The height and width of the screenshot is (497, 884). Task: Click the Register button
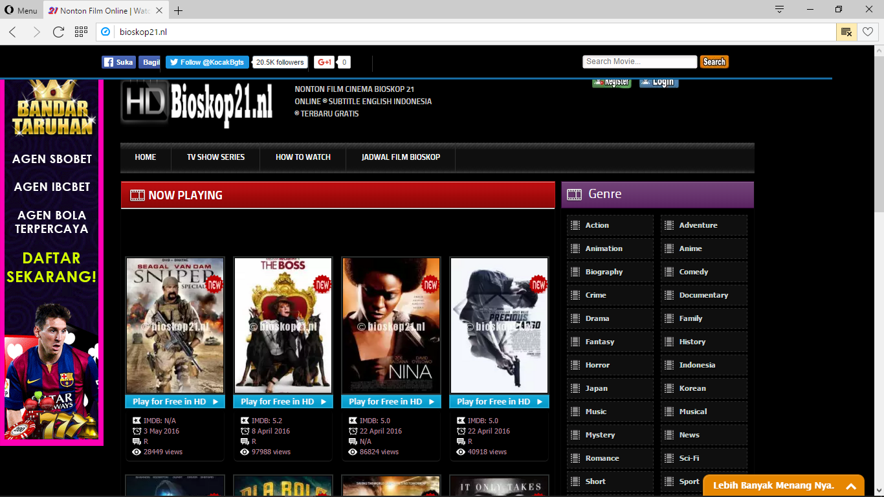point(612,82)
